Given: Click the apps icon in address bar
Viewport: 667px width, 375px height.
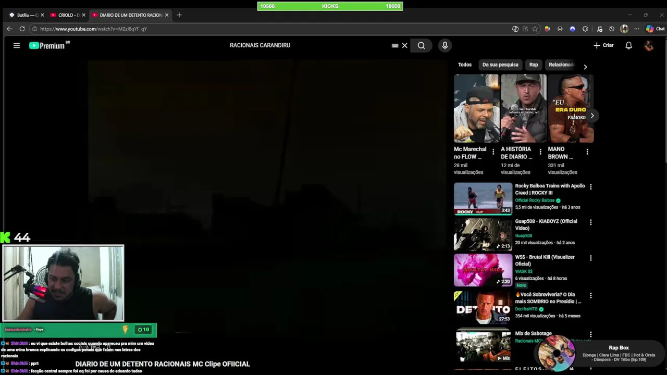Looking at the screenshot, I should [x=525, y=29].
